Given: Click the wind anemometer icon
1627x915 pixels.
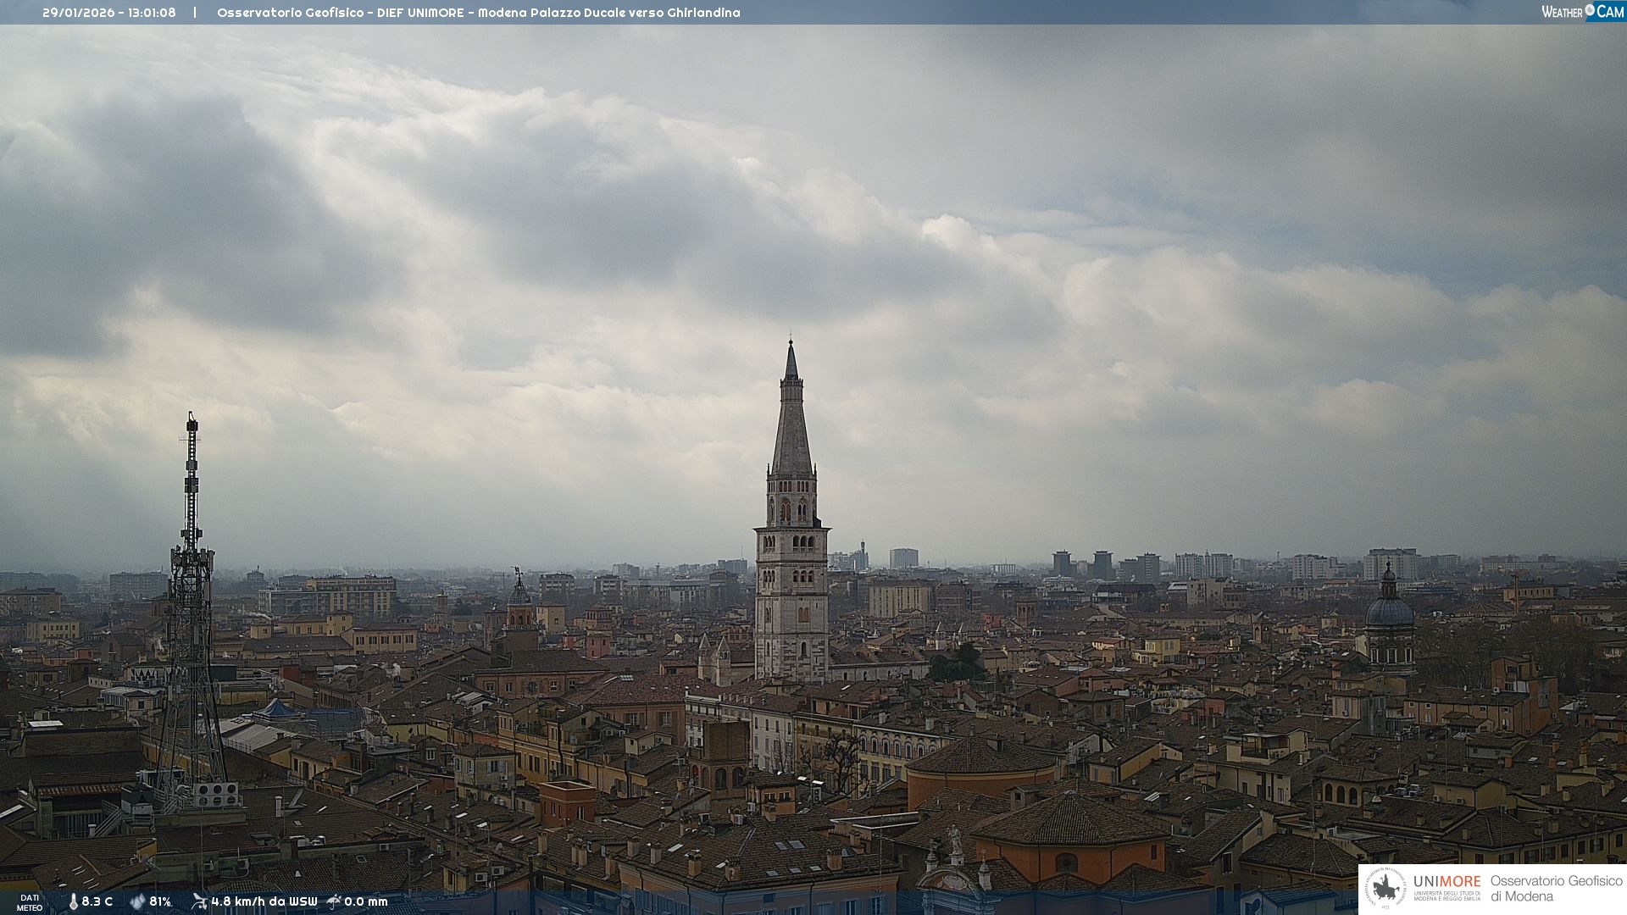Looking at the screenshot, I should [199, 901].
